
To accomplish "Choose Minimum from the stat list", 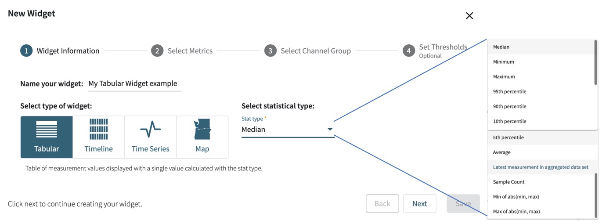I will [x=541, y=62].
